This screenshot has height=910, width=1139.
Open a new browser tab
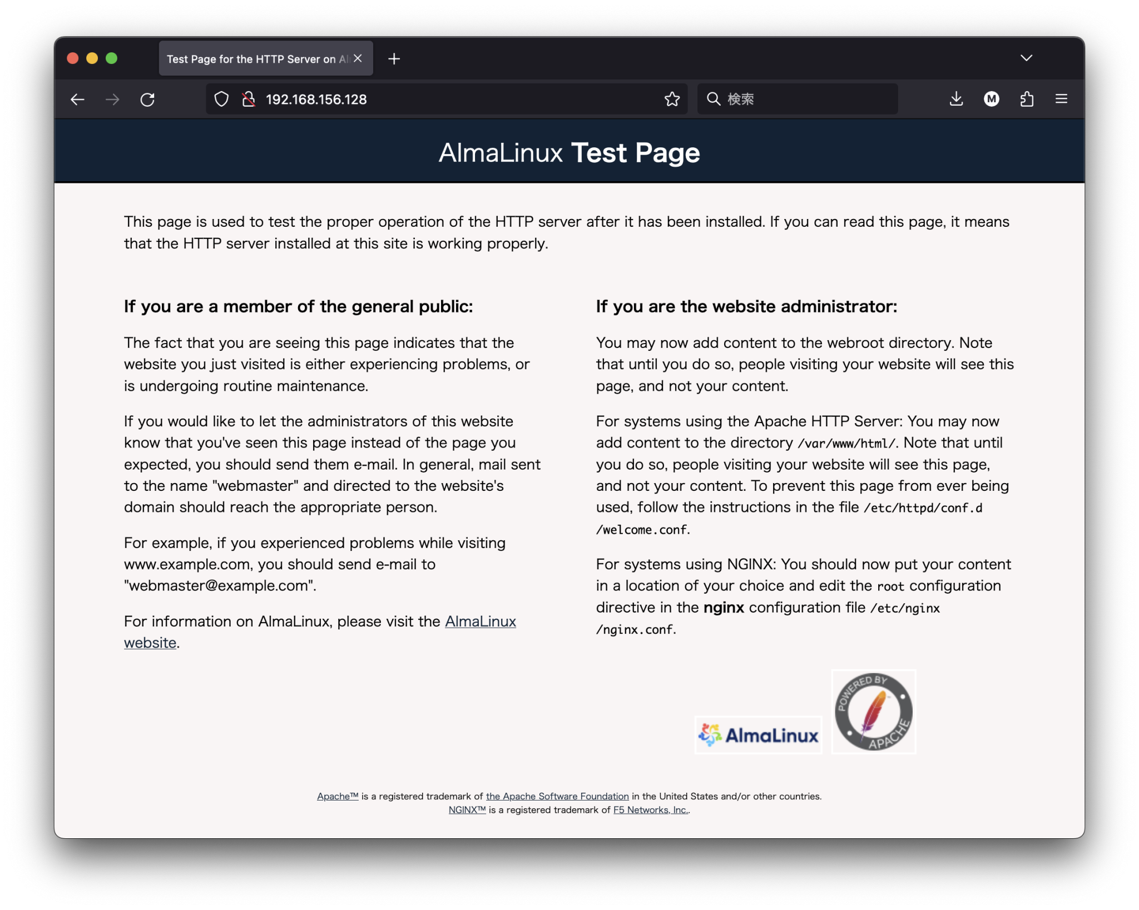395,58
